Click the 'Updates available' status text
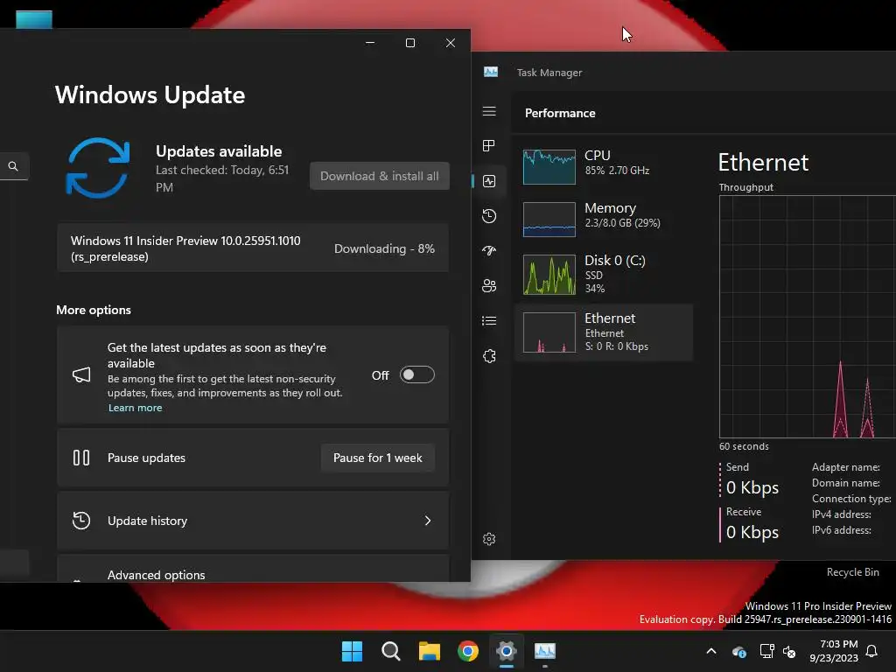 (x=219, y=151)
